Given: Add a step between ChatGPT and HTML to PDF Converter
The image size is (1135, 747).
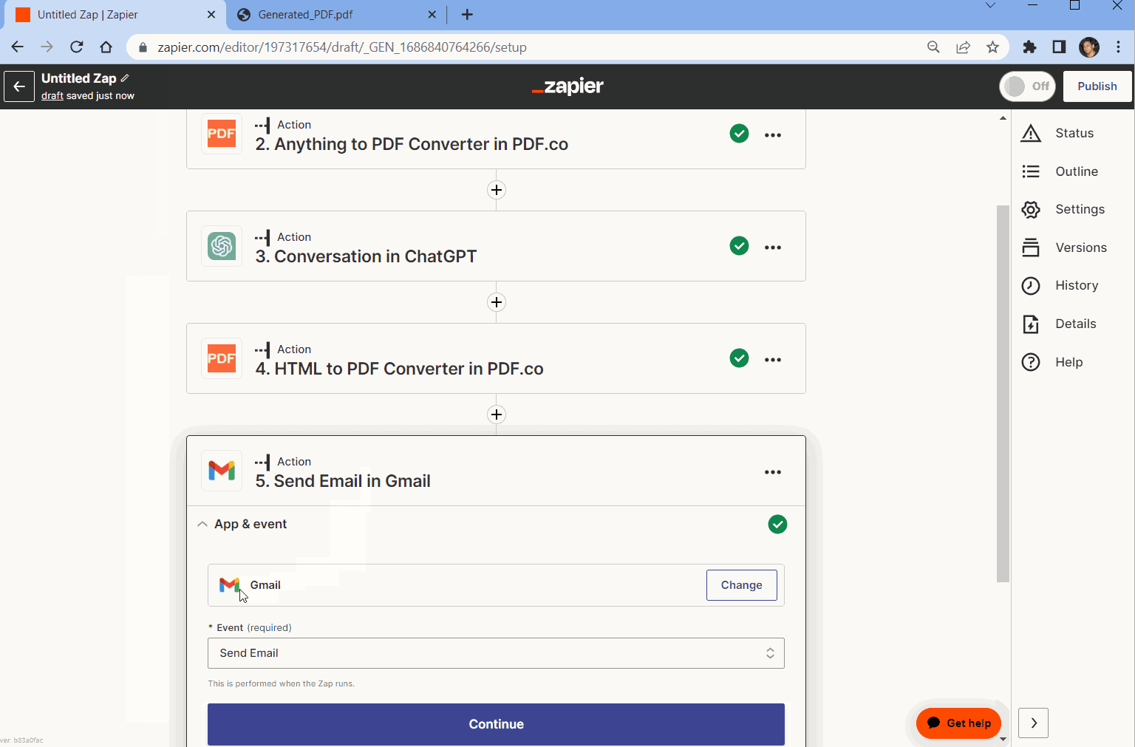Looking at the screenshot, I should (x=496, y=302).
